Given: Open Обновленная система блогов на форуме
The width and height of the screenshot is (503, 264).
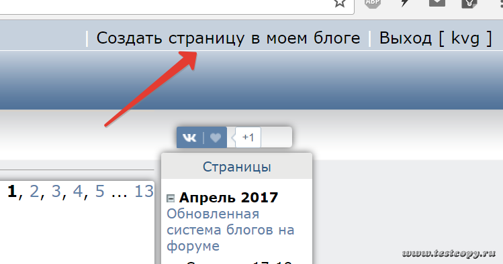Looking at the screenshot, I should [x=230, y=230].
